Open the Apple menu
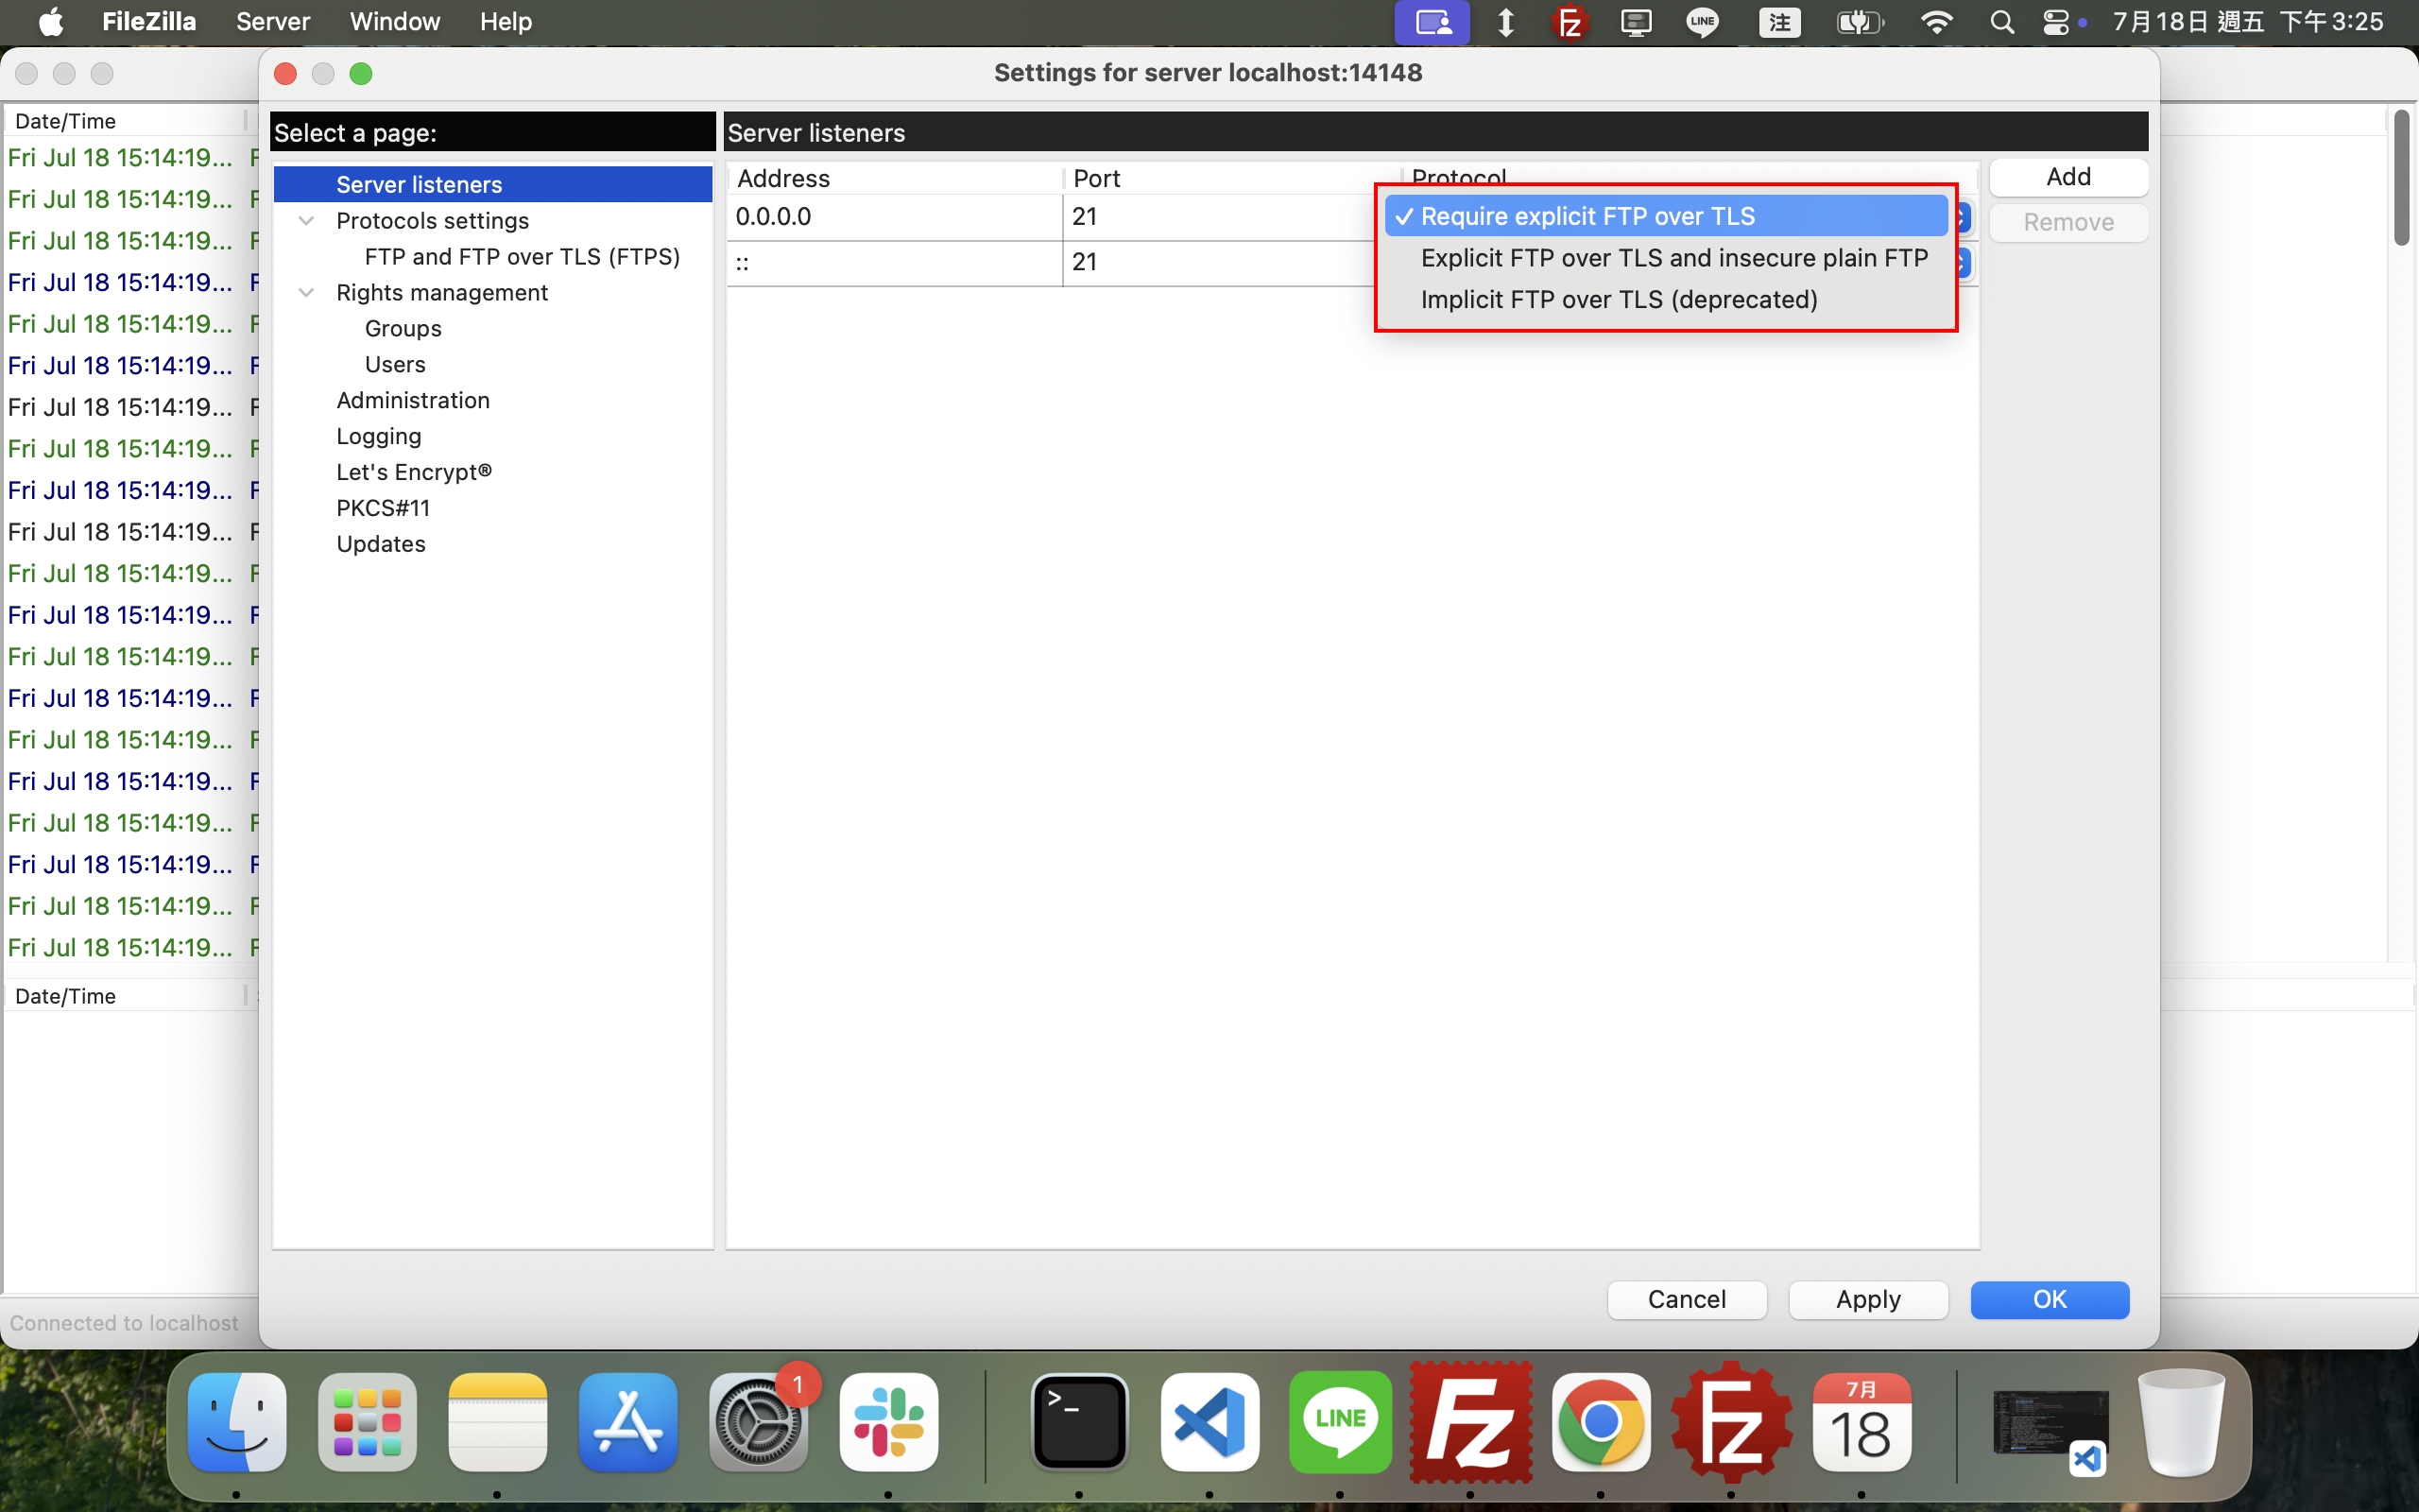This screenshot has height=1512, width=2419. point(50,21)
